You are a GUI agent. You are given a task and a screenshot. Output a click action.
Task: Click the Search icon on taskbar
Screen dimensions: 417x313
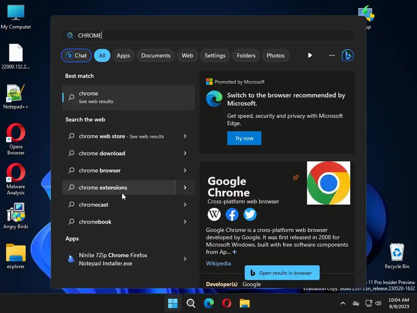[191, 303]
